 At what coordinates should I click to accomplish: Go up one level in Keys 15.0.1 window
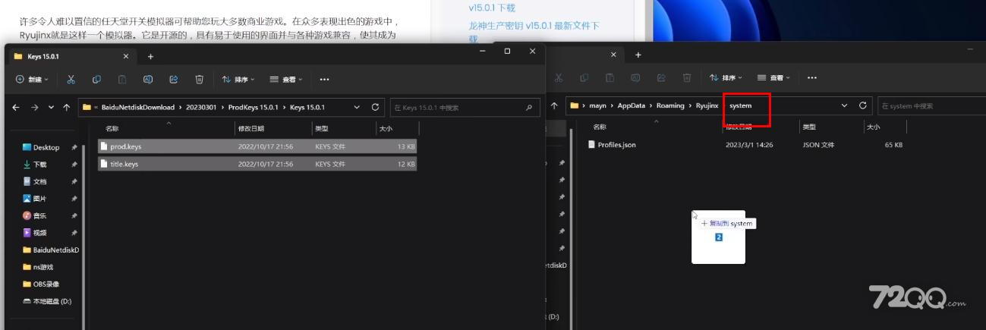(67, 108)
